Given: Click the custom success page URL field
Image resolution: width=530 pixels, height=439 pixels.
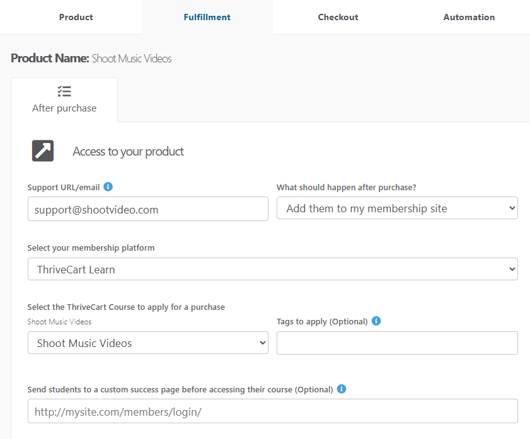Looking at the screenshot, I should pyautogui.click(x=272, y=411).
